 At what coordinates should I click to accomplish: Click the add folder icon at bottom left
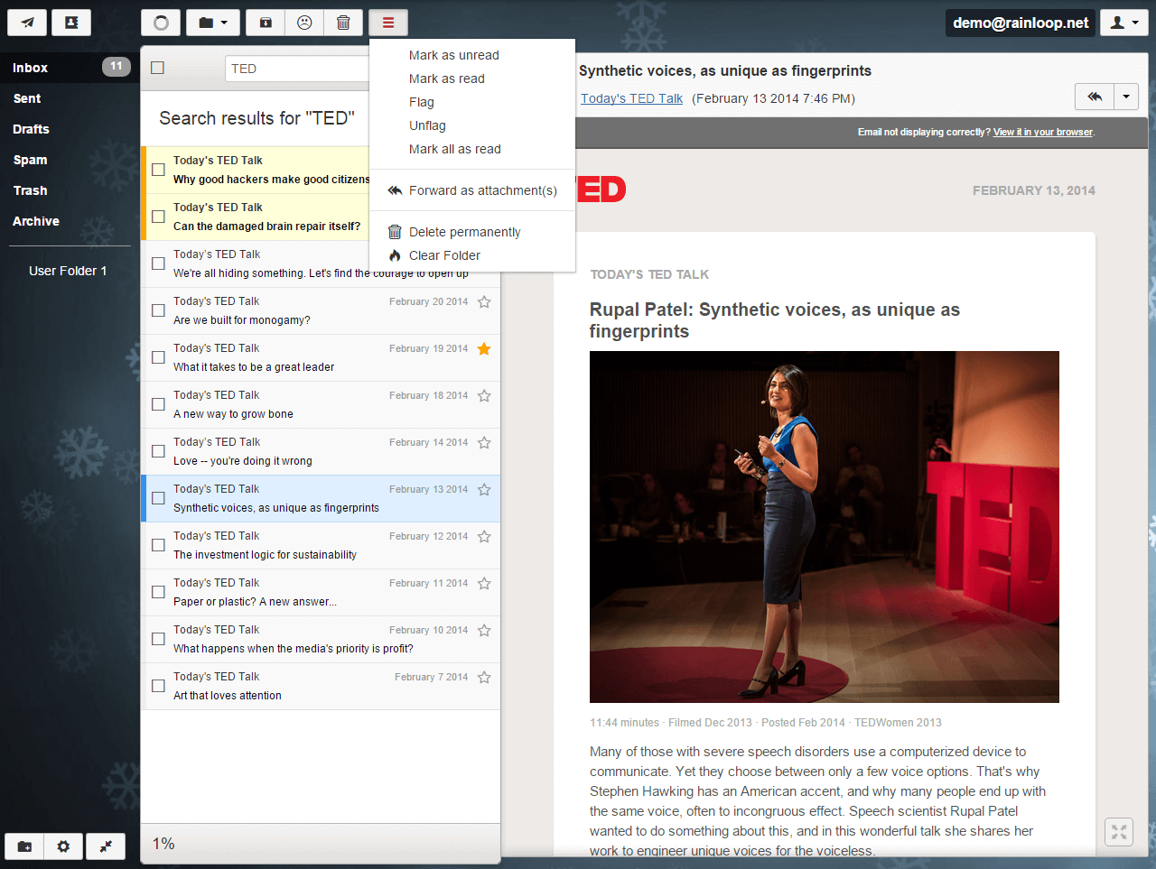(x=25, y=846)
